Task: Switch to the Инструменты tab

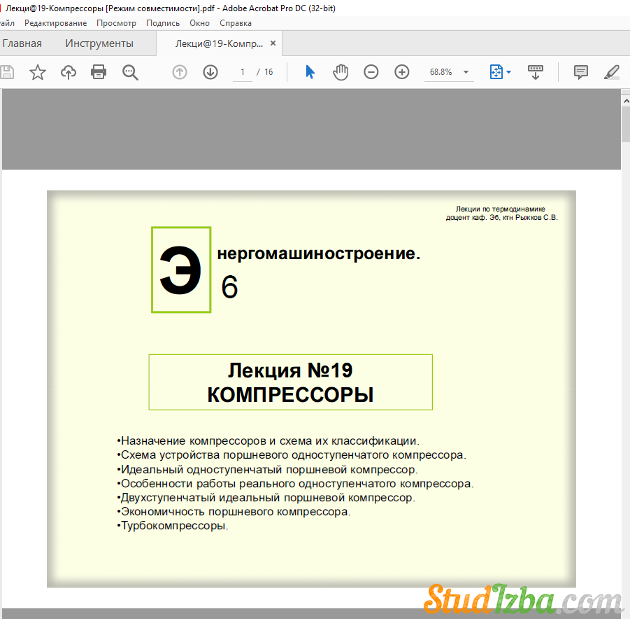Action: (99, 43)
